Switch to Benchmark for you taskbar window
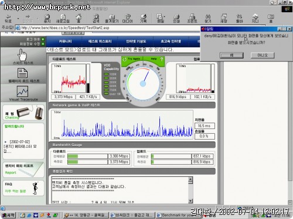Image resolution: width=293 pixels, height=219 pixels. 179,215
